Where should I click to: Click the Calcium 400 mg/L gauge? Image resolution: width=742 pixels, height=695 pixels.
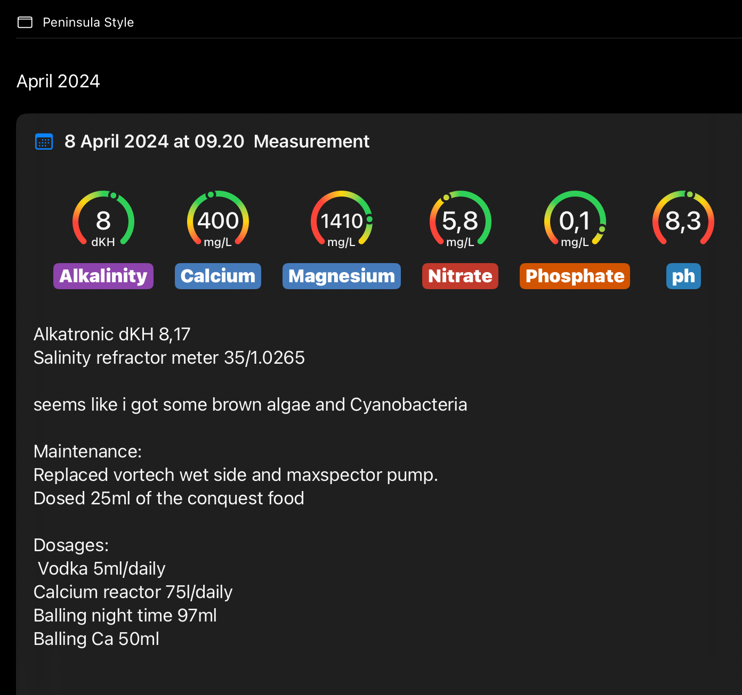coord(217,220)
